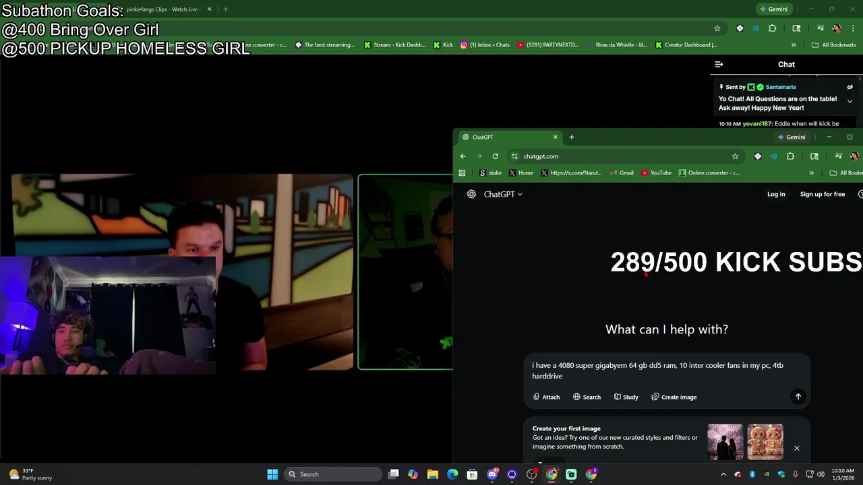Click the taskbar Search box
The width and height of the screenshot is (863, 485).
coord(332,474)
